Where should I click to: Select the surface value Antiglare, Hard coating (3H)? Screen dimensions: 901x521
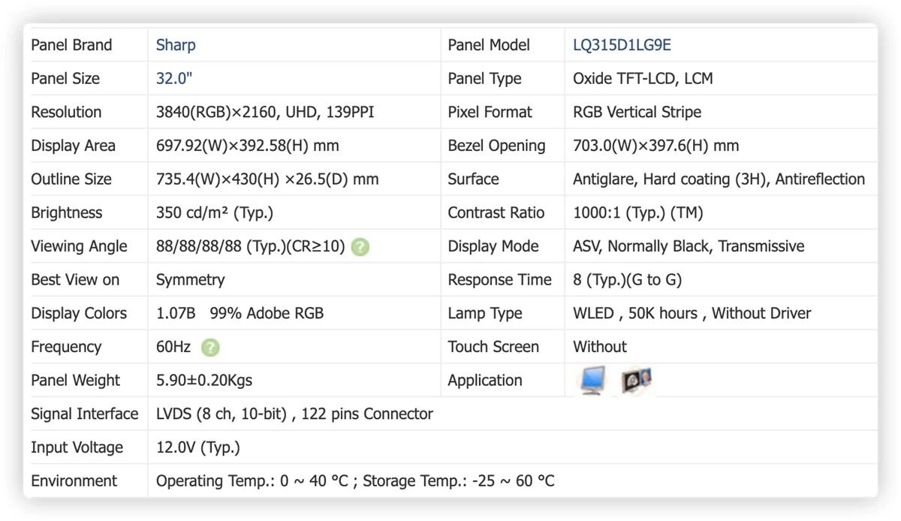[x=670, y=179]
